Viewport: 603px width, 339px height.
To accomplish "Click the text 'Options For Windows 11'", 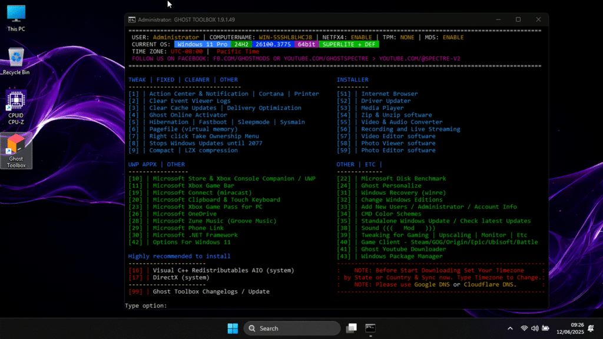I will click(191, 242).
